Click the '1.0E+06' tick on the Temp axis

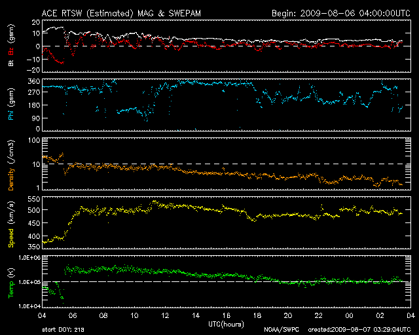[x=29, y=258]
